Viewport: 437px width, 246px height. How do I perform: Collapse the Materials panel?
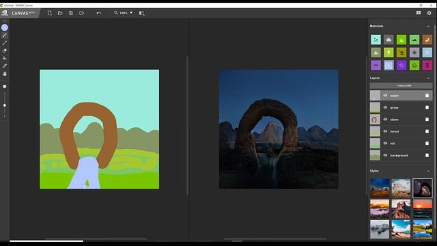tap(428, 26)
